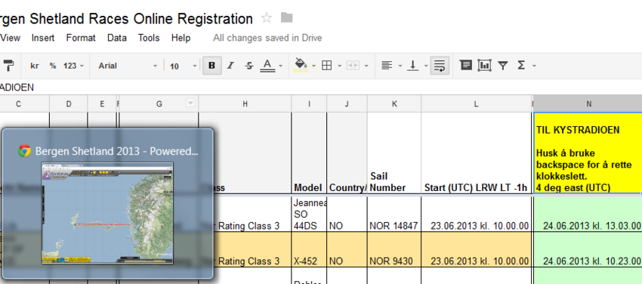Select column L header

pos(476,104)
